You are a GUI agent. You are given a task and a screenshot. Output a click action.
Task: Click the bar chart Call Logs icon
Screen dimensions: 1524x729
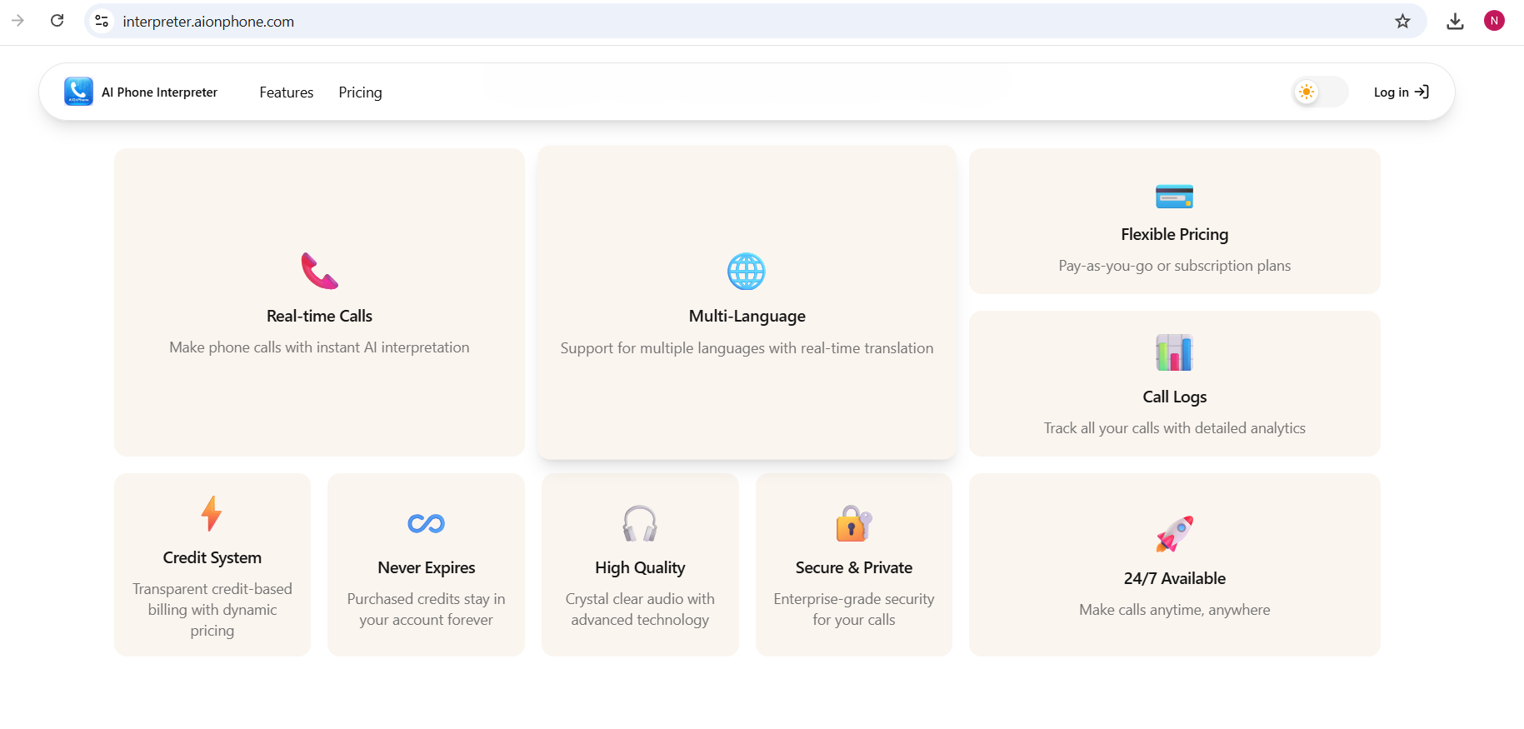click(1174, 352)
